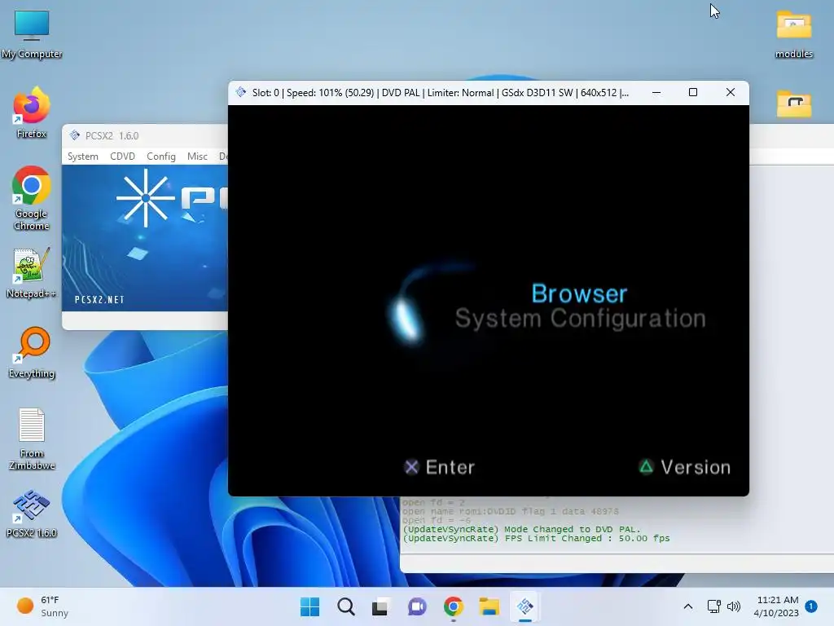834x626 pixels.
Task: Switch to Chrome in taskbar
Action: (453, 606)
